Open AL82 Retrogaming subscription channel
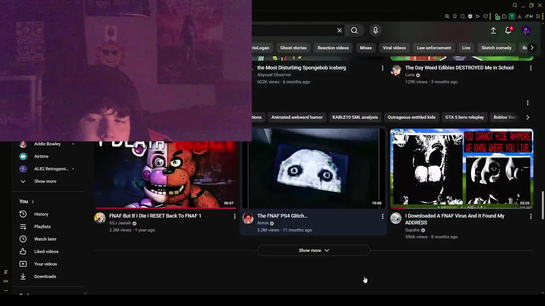The height and width of the screenshot is (306, 545). 51,169
